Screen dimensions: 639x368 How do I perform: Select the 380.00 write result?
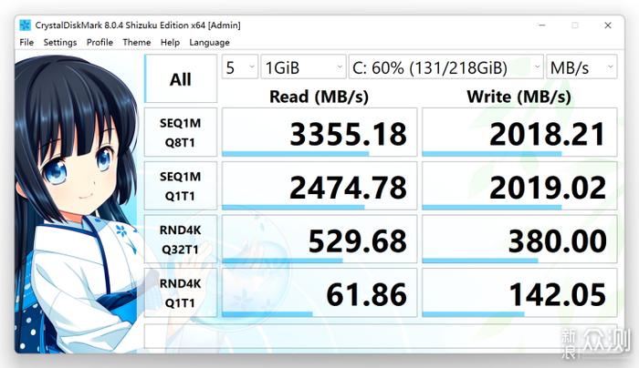click(519, 239)
